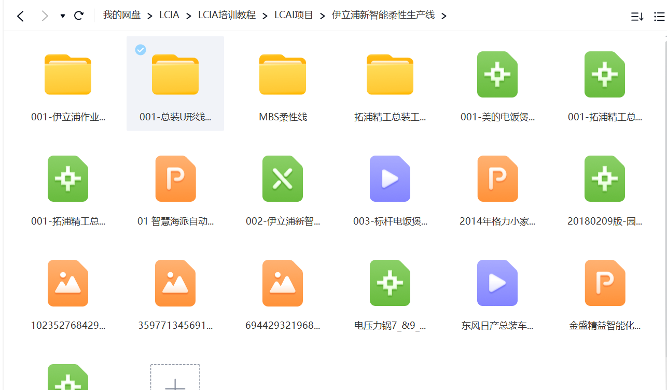
Task: Open the sort order icon
Action: (x=637, y=16)
